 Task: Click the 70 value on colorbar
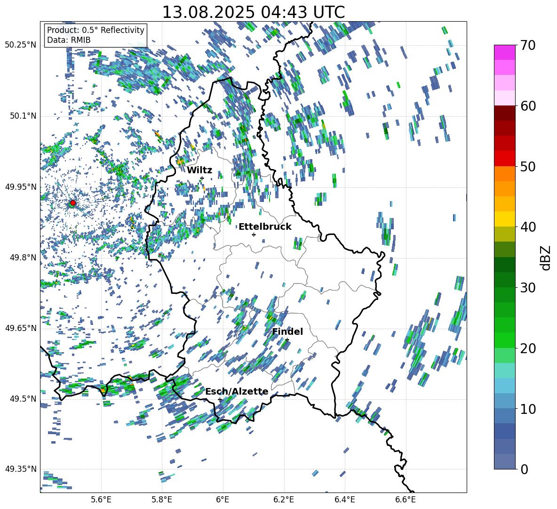point(528,45)
